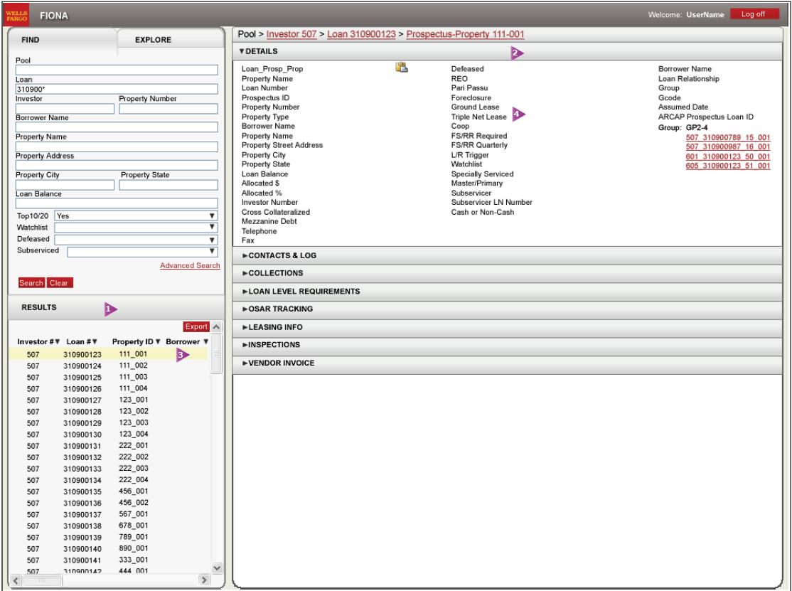This screenshot has width=792, height=591.
Task: Open group link 507_310900987_16_001
Action: pos(728,147)
